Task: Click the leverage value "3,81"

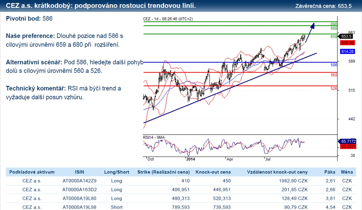Action: 331,198
